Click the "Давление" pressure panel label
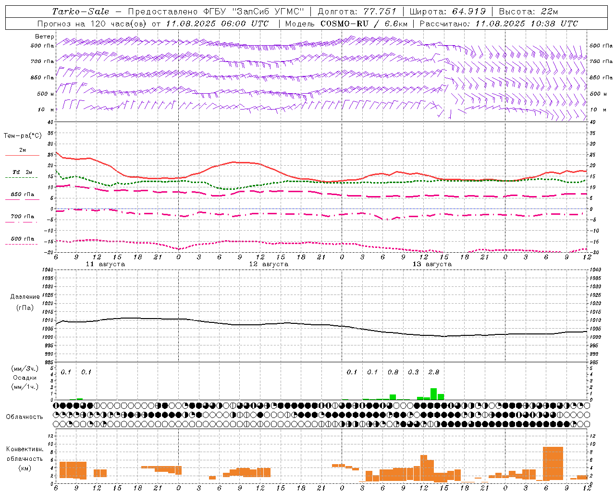The image size is (615, 492). [x=25, y=297]
